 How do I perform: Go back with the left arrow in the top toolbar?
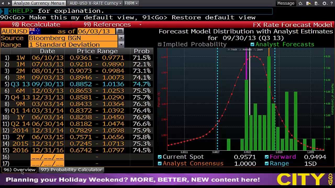pos(3,3)
